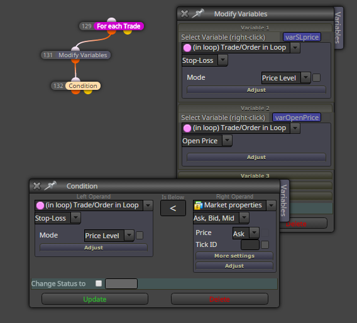Click Adjust under Left Operand
This screenshot has height=323, width=357.
point(94,248)
